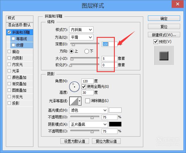Click the 深度 input field with 100
The height and width of the screenshot is (153, 186).
click(109, 44)
